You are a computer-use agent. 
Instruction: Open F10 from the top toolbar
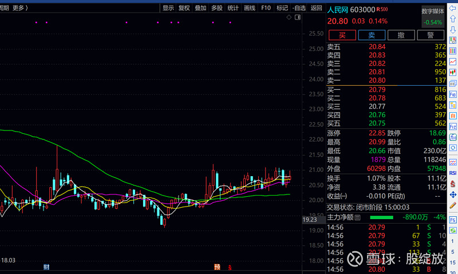[x=266, y=8]
